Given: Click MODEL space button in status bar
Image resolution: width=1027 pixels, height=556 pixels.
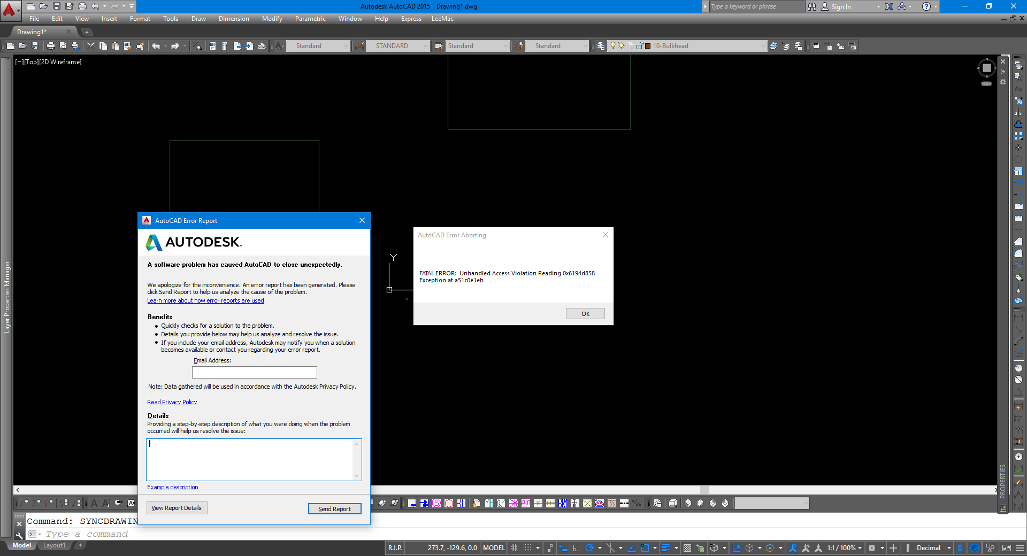Looking at the screenshot, I should coord(494,548).
